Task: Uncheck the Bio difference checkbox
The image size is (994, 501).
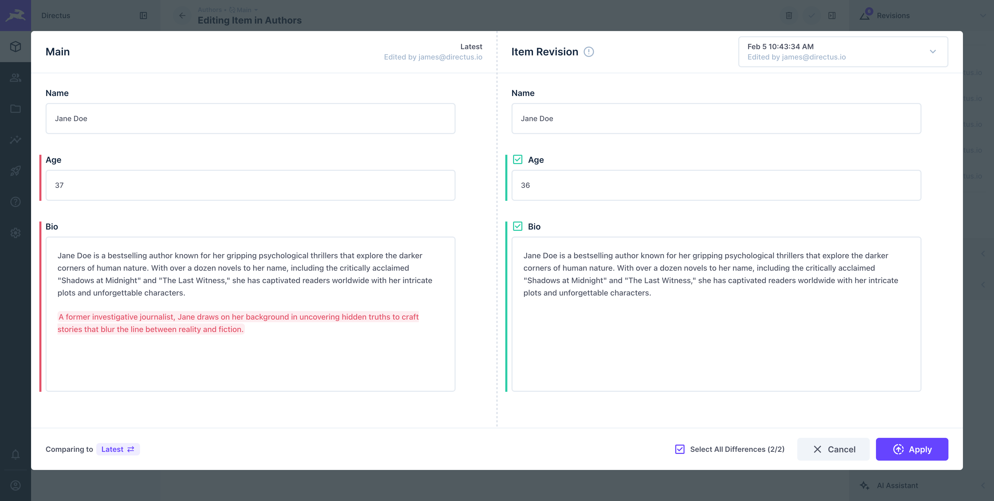Action: [x=517, y=226]
